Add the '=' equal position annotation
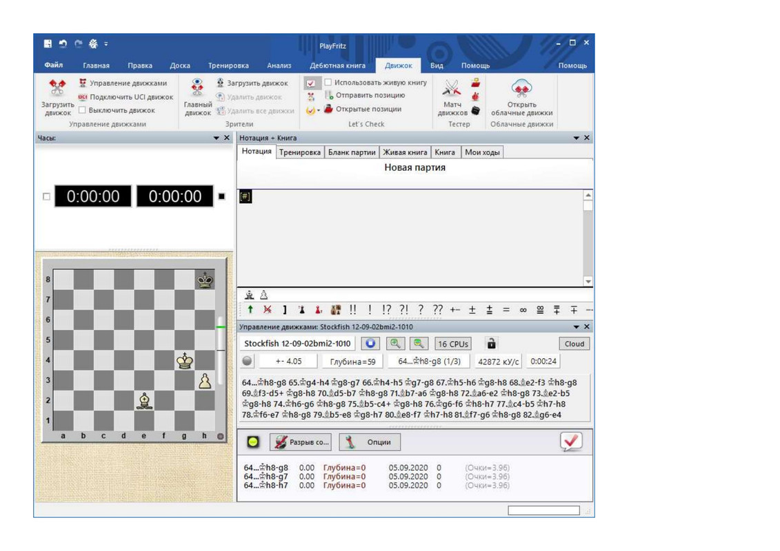This screenshot has height=551, width=780. [506, 309]
